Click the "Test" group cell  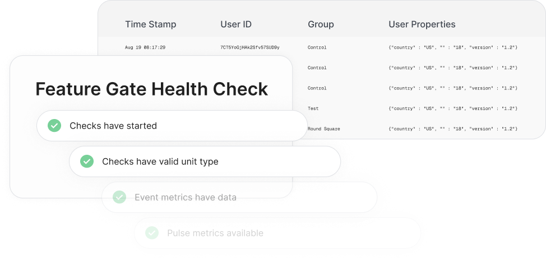[313, 108]
